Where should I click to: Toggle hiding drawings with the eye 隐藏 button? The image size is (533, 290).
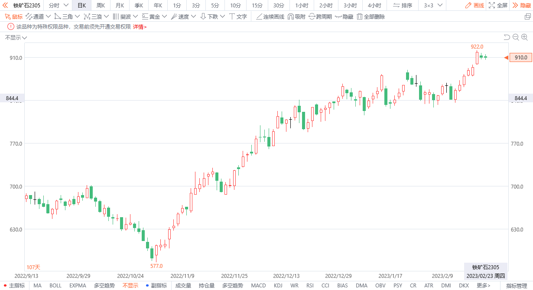click(344, 16)
